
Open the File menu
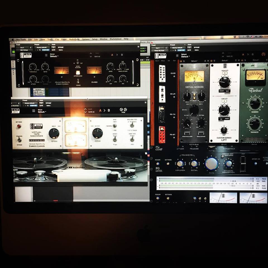click(x=30, y=39)
